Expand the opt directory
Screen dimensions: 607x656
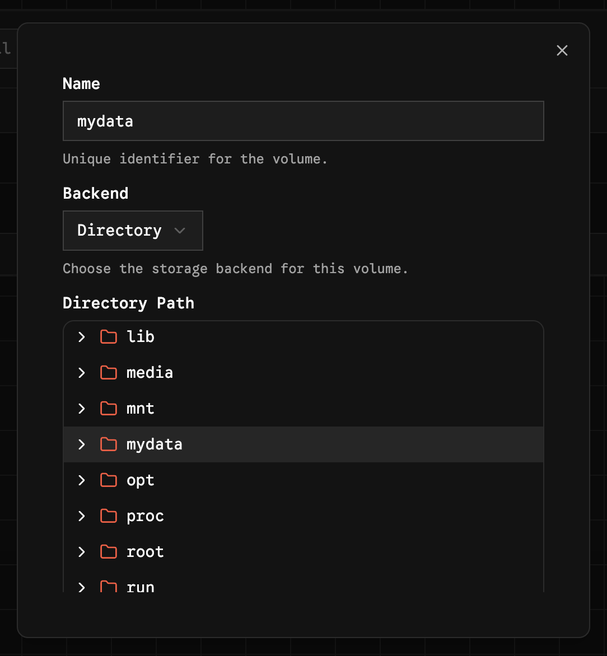point(81,480)
